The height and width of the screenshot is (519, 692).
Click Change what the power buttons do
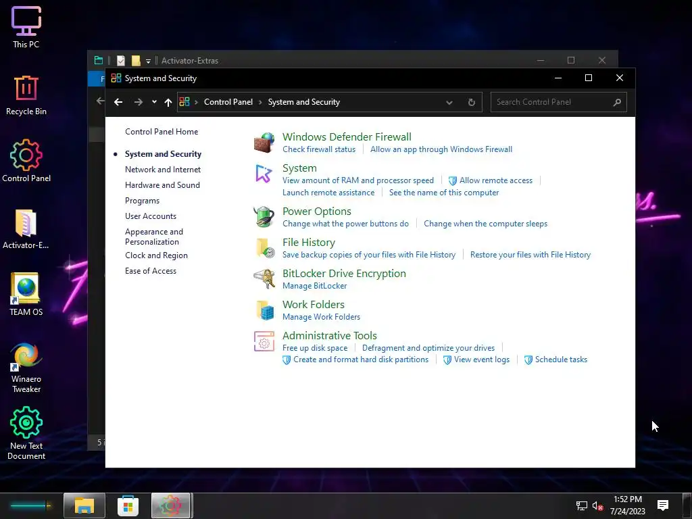coord(345,224)
